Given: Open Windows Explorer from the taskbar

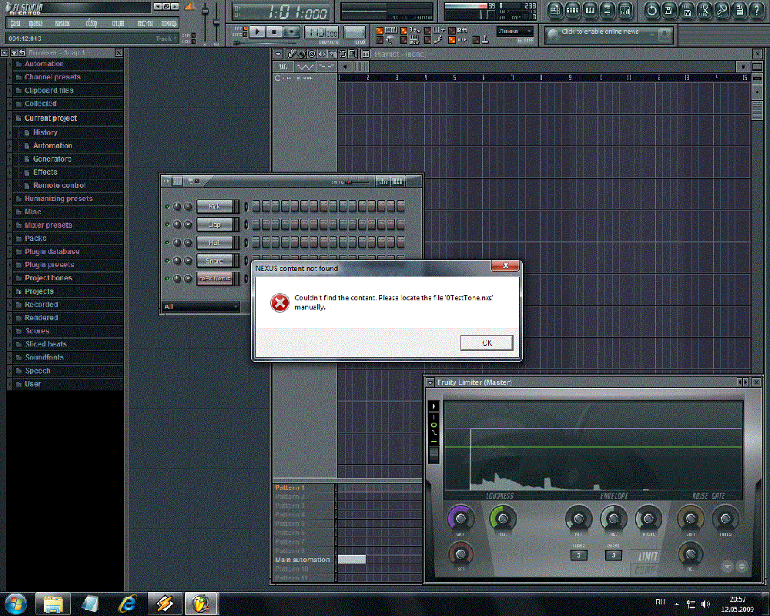Looking at the screenshot, I should pyautogui.click(x=53, y=604).
